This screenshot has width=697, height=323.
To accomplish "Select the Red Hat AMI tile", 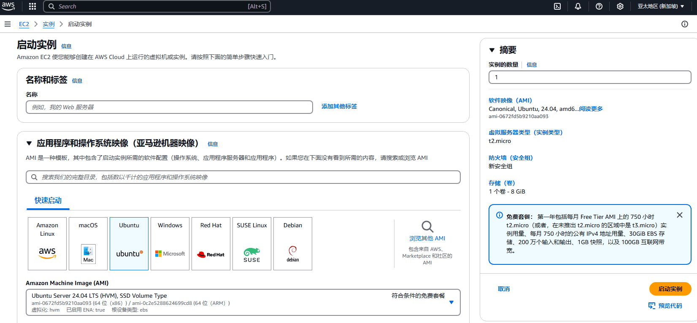I will coord(211,244).
